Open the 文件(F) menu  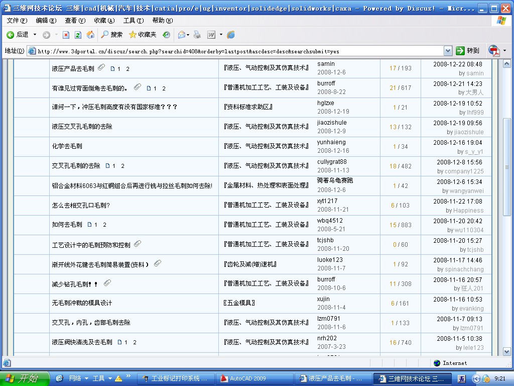(17, 21)
